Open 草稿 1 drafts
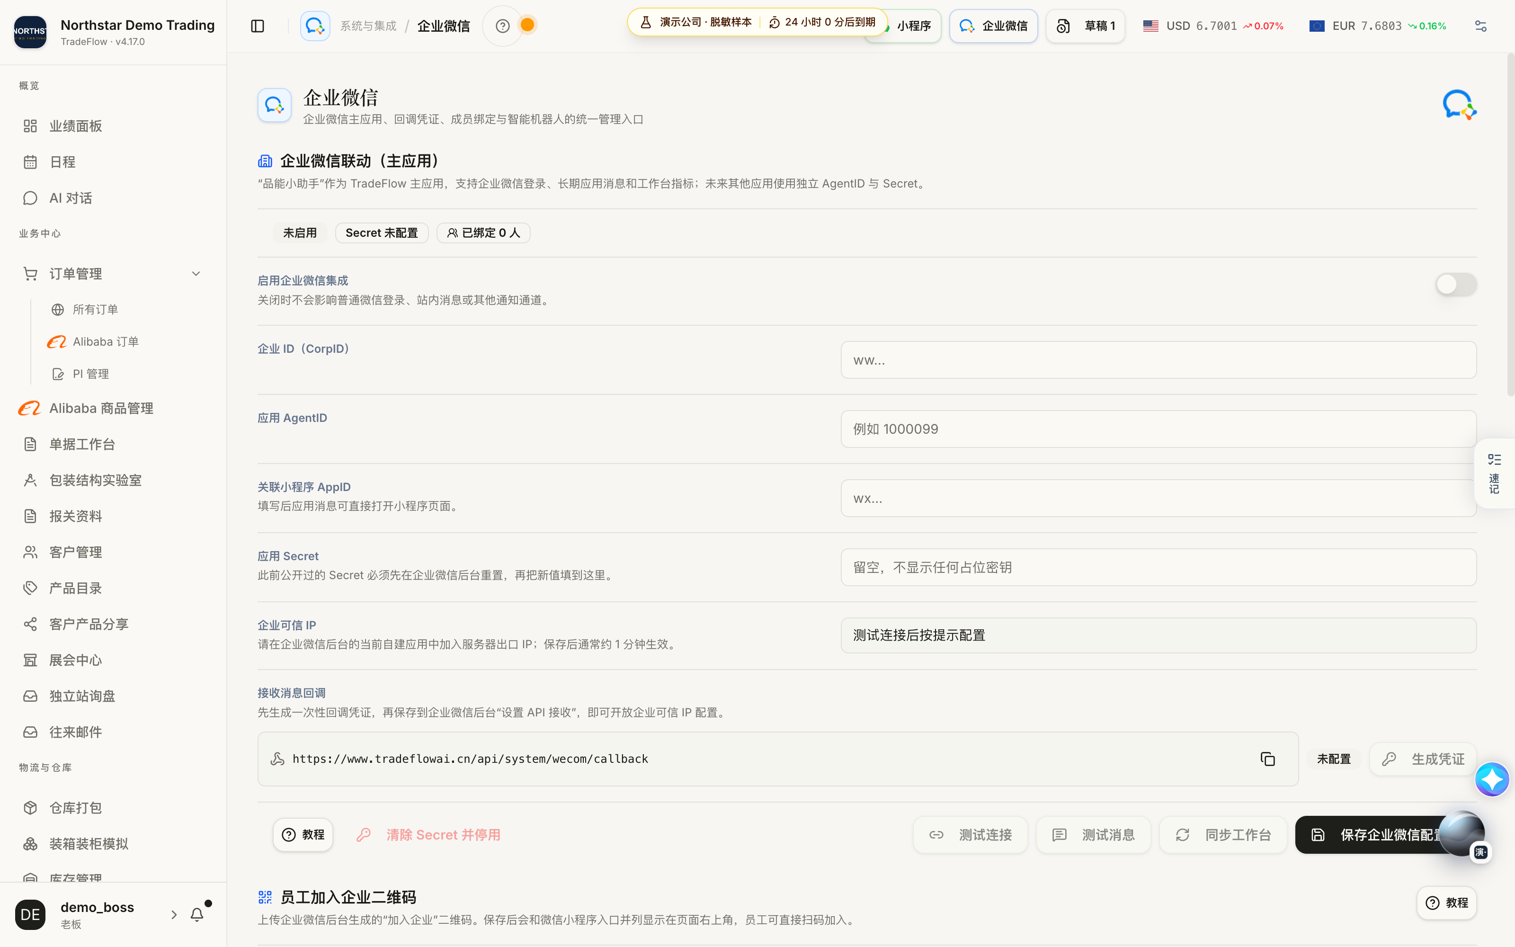Viewport: 1515px width, 947px height. point(1086,26)
